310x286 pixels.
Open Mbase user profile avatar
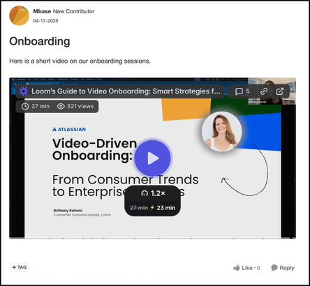pos(19,15)
